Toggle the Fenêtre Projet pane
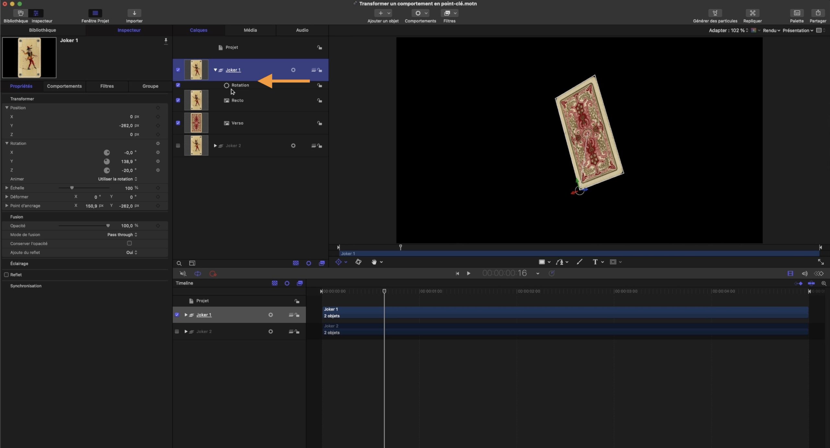Viewport: 830px width, 448px height. click(x=95, y=13)
